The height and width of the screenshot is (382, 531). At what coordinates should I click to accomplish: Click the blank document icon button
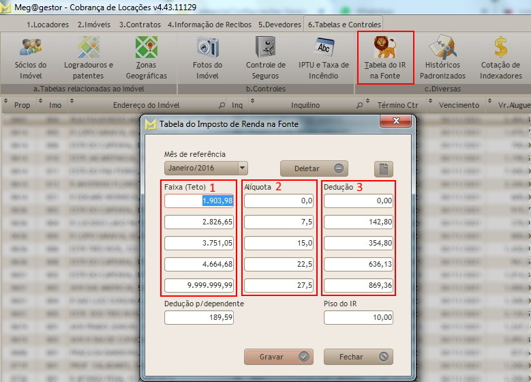pos(384,168)
